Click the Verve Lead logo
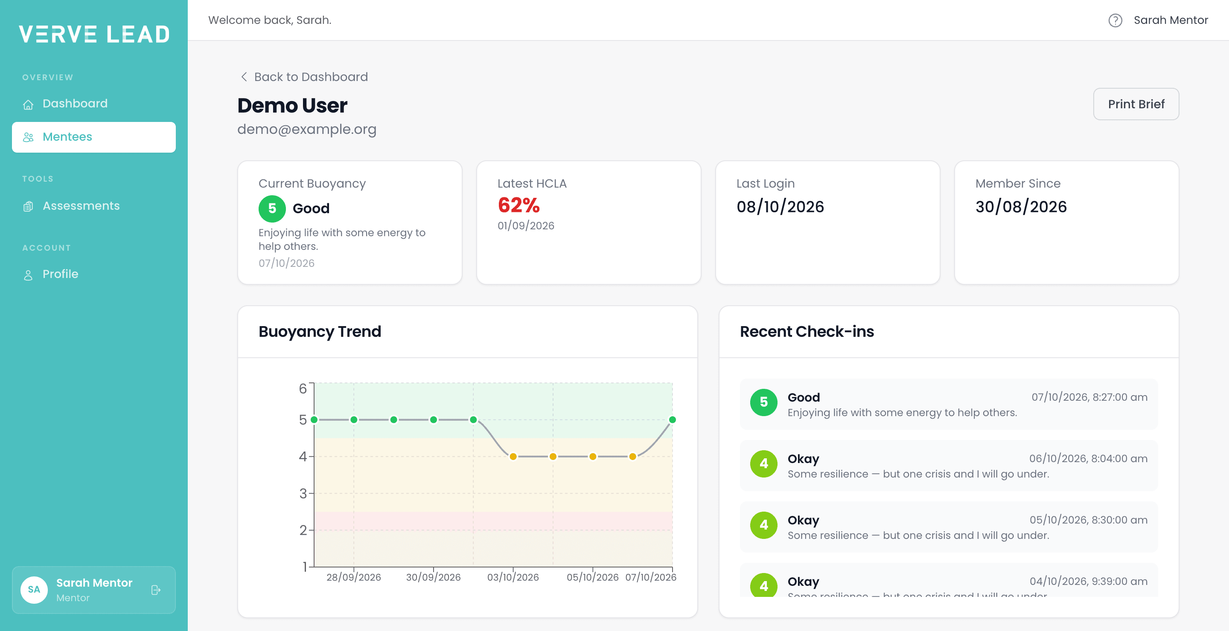The height and width of the screenshot is (631, 1229). tap(94, 34)
